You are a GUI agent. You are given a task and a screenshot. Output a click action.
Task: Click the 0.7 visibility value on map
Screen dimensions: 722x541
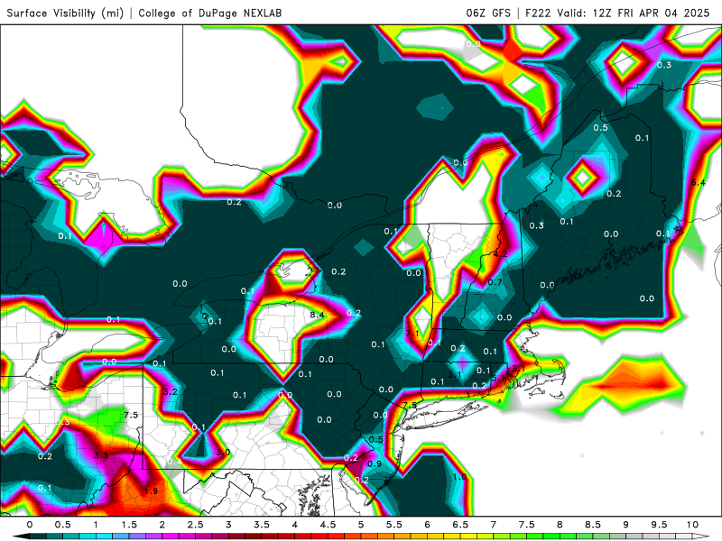click(x=495, y=282)
